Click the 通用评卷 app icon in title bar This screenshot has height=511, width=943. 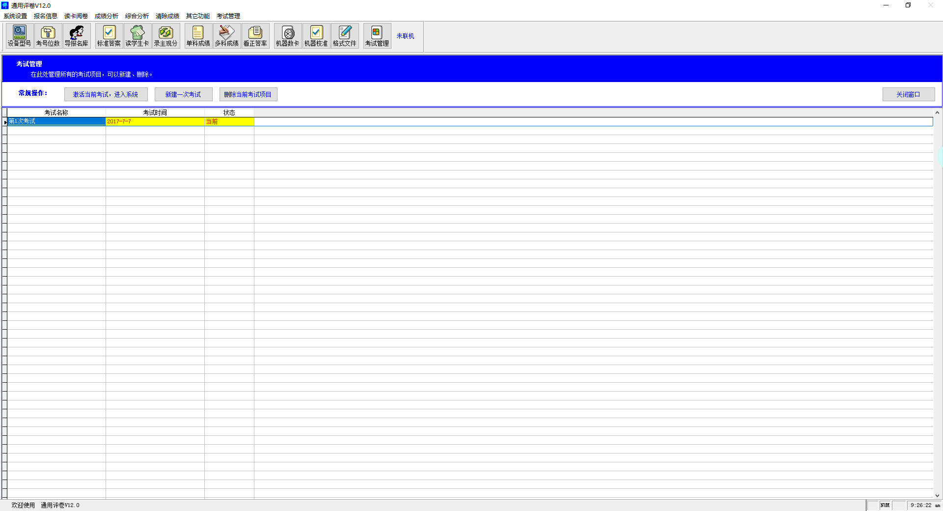pyautogui.click(x=5, y=5)
